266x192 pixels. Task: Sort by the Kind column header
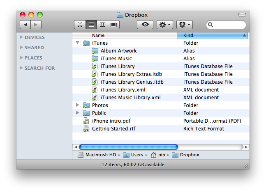tap(213, 35)
